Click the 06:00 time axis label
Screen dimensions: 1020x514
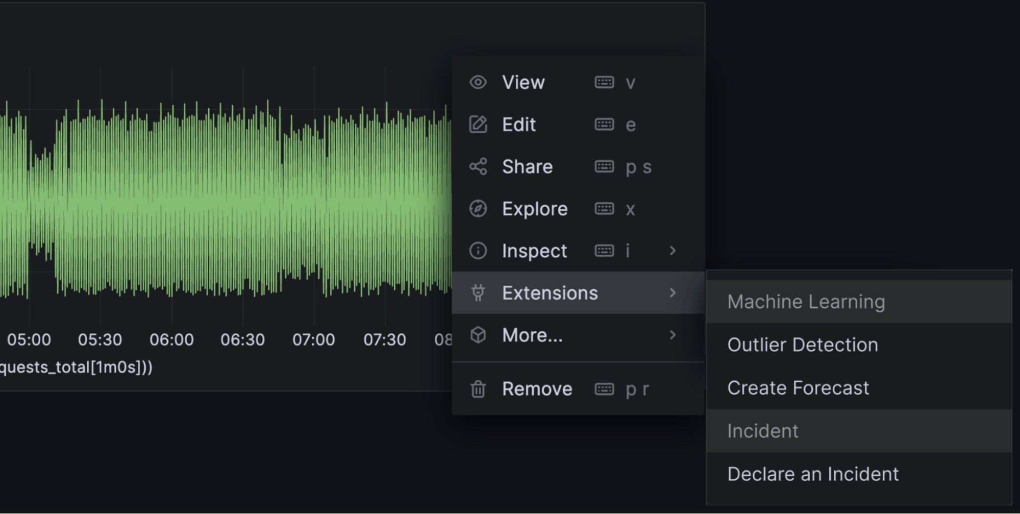(171, 339)
